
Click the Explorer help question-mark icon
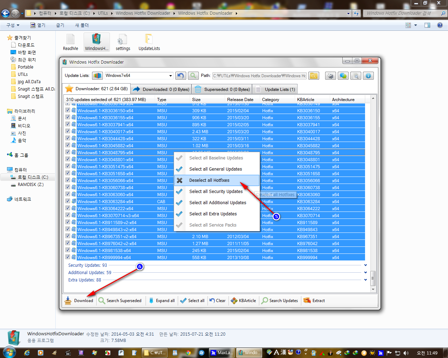click(440, 25)
